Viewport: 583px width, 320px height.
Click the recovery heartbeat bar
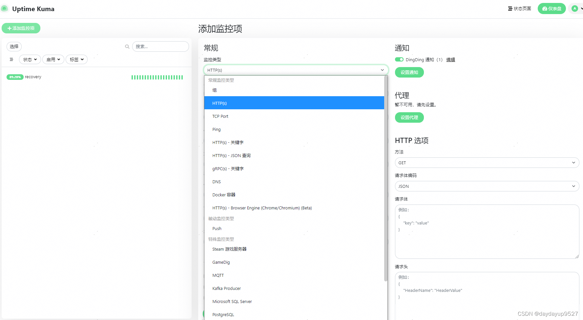157,77
